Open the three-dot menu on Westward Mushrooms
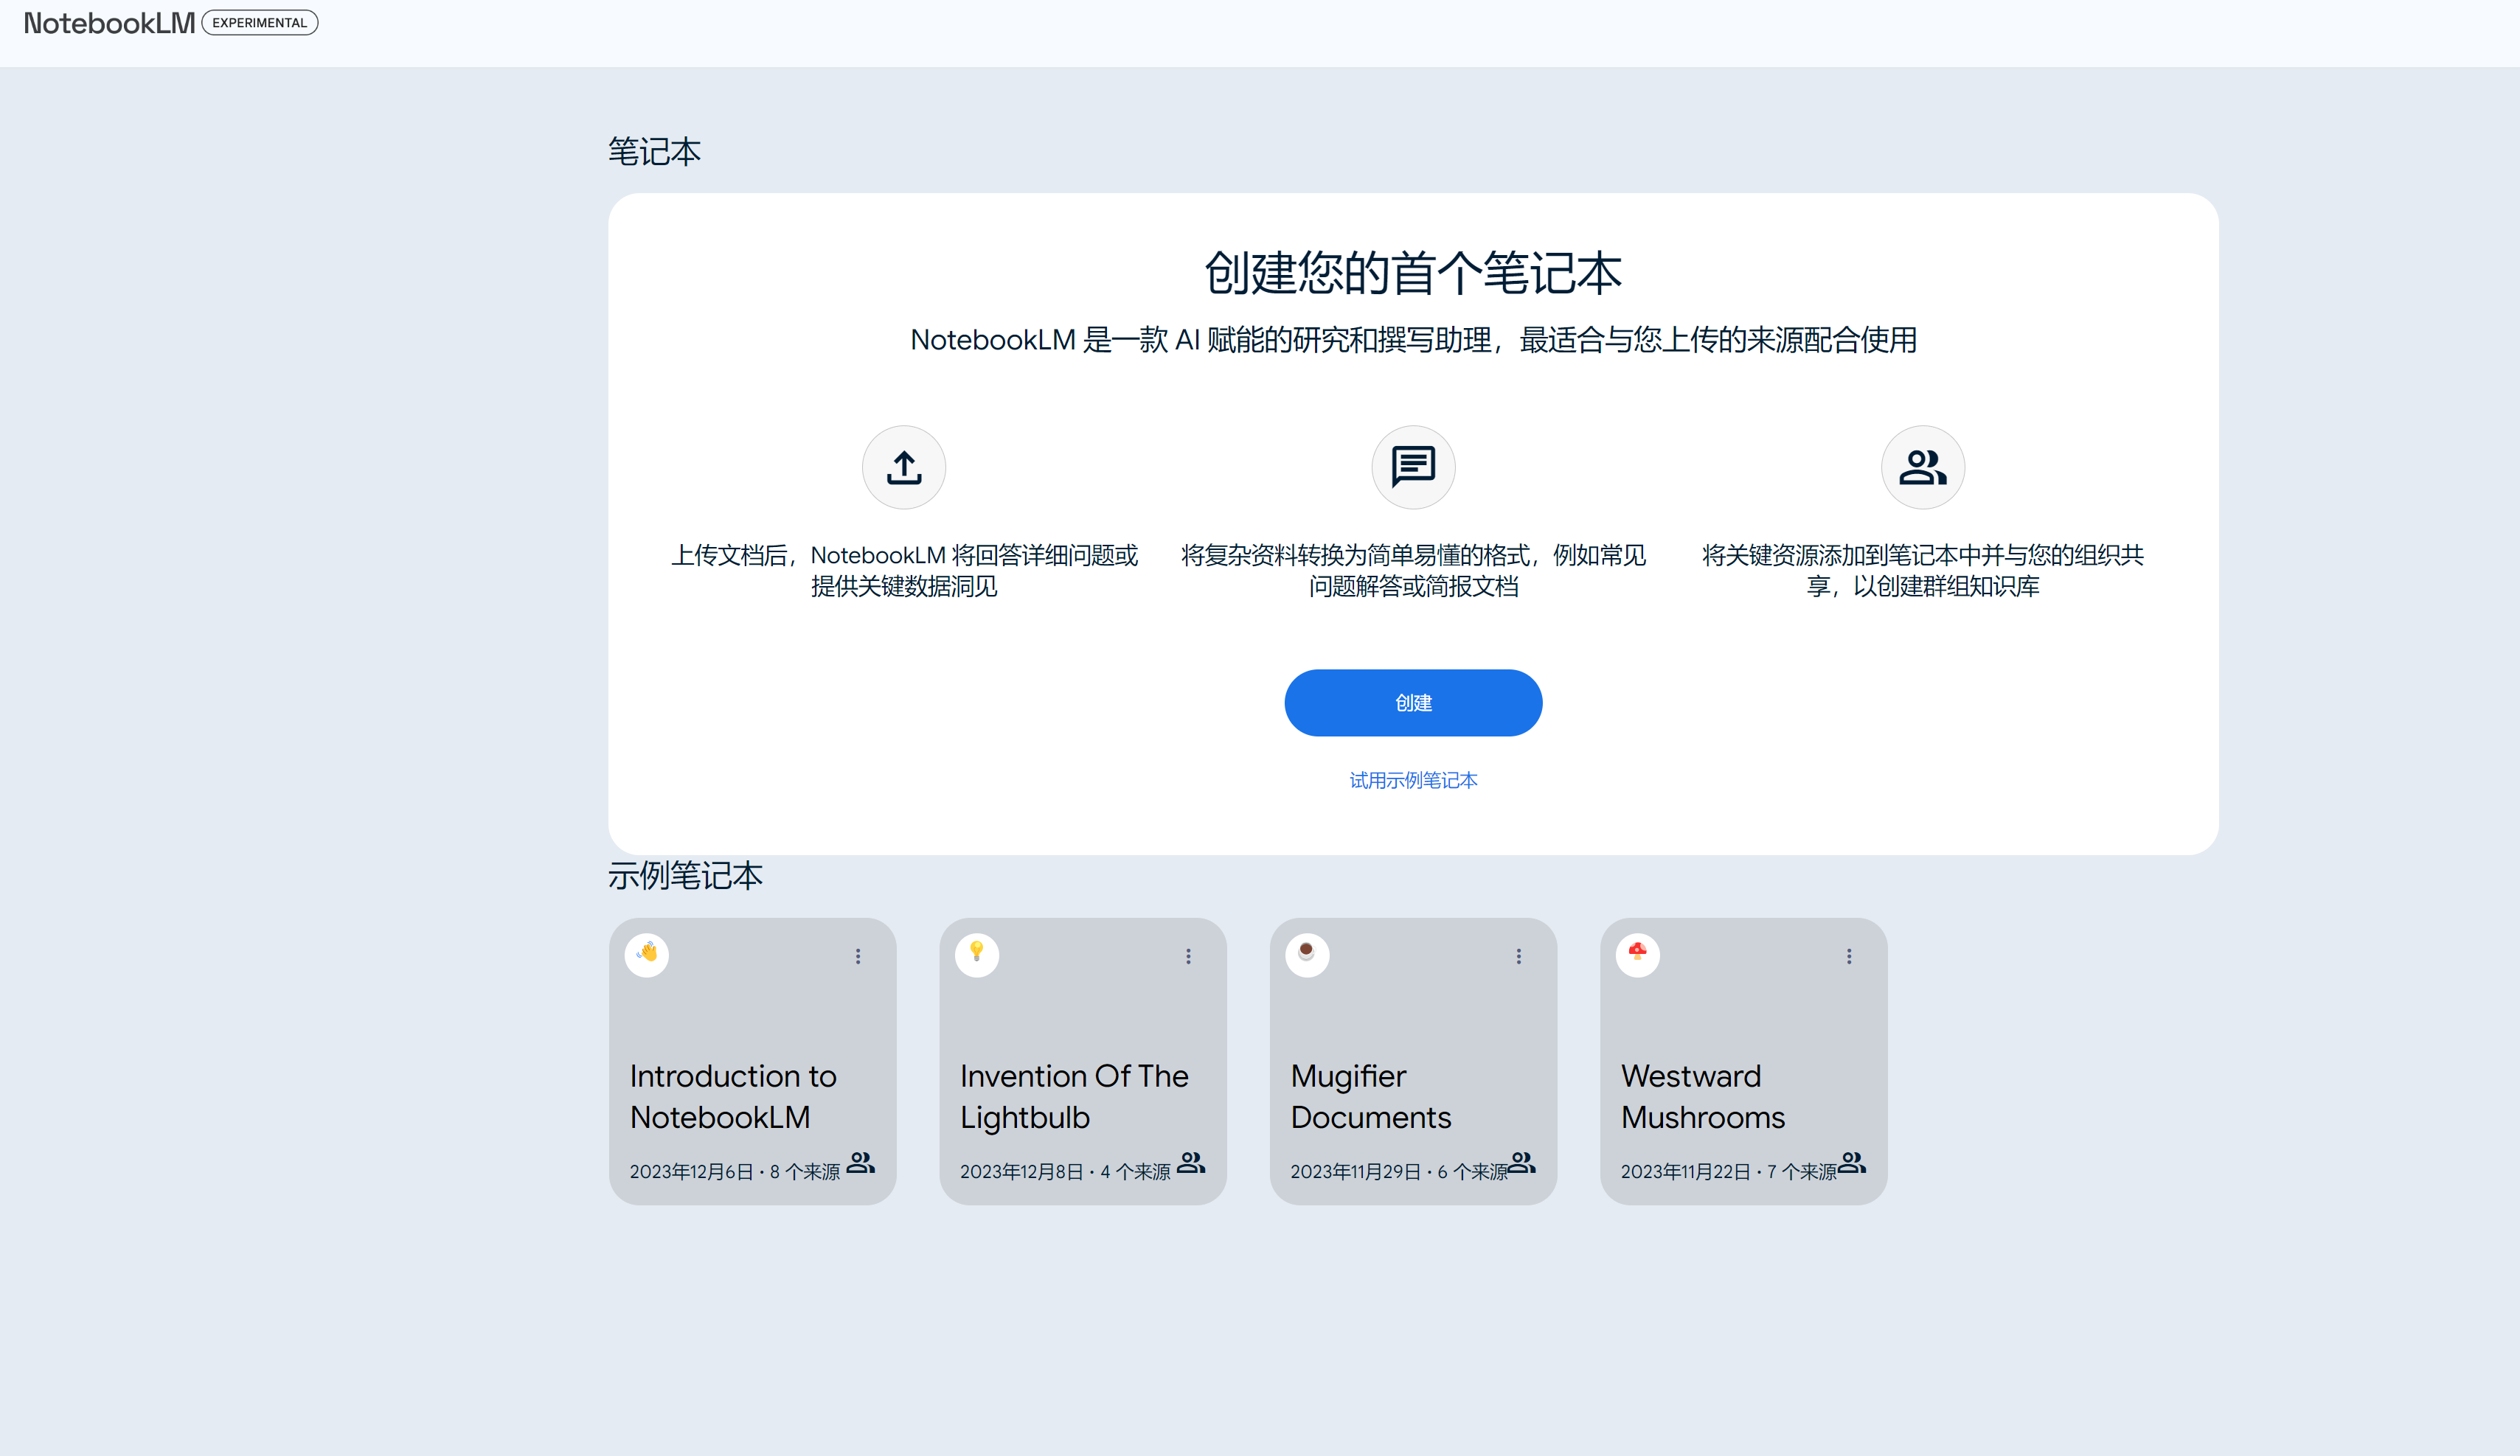This screenshot has height=1456, width=2520. click(x=1849, y=956)
